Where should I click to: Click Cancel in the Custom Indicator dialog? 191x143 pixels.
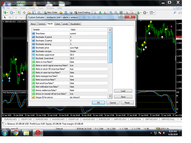[113, 103]
